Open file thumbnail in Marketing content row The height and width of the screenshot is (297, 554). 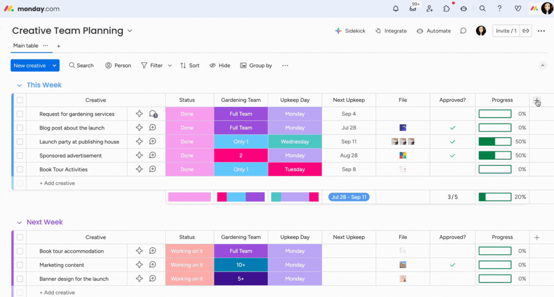pos(403,265)
